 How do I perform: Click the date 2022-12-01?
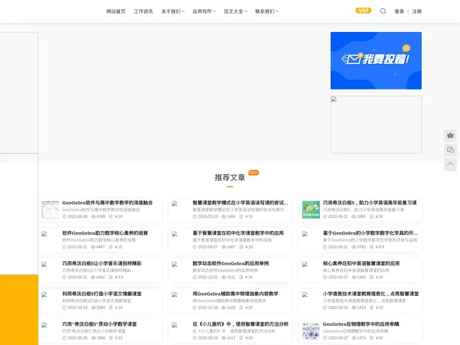[208, 277]
